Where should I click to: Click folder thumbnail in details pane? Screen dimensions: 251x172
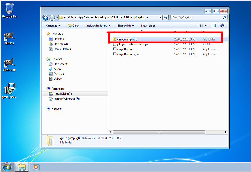tap(51, 140)
